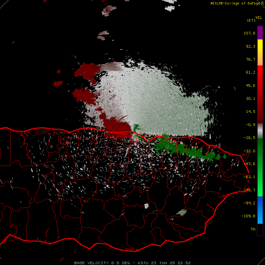
Task: Click the -94.2 legend value
Action: pos(249,203)
